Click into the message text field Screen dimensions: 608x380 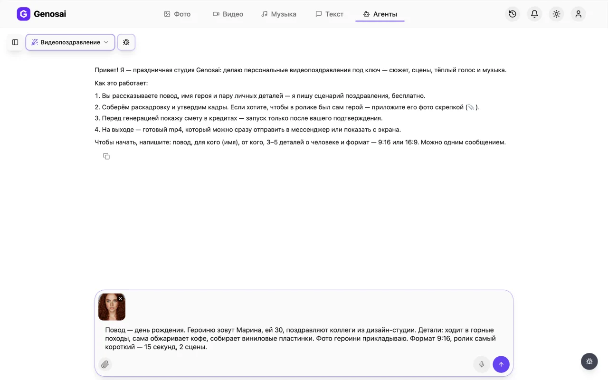304,338
